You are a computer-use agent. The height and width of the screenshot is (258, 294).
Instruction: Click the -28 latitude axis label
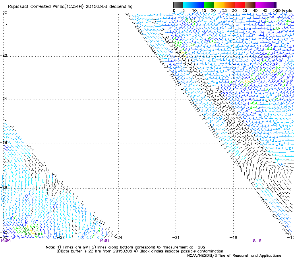point(4,187)
